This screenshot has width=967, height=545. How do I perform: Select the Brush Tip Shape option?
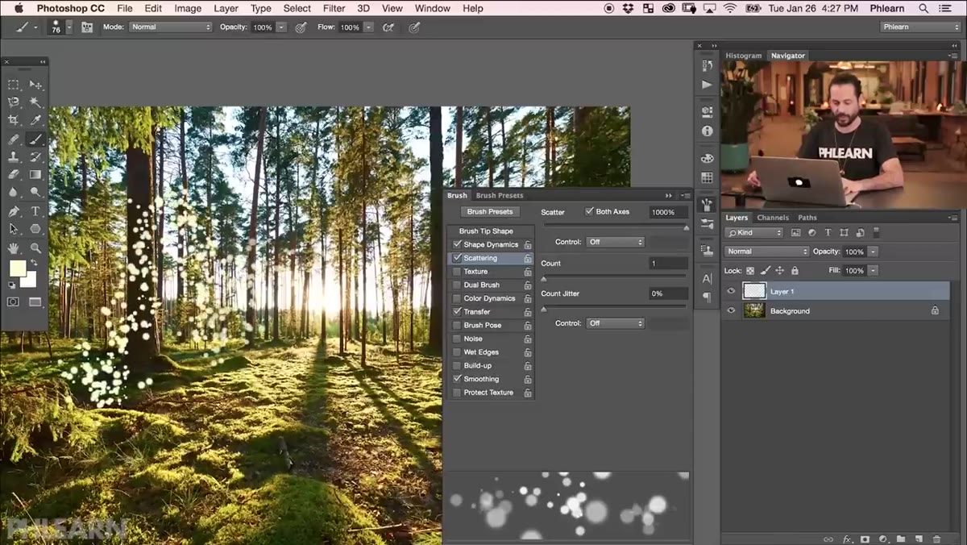[x=486, y=231]
